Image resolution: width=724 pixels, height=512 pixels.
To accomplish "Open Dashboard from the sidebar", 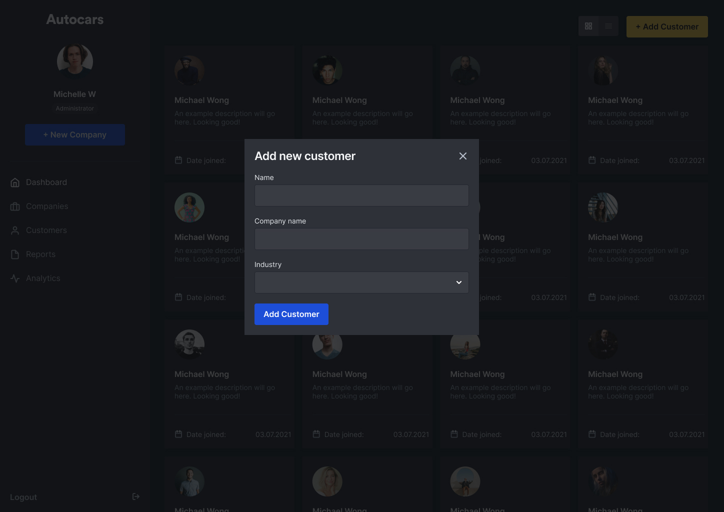I will [46, 182].
